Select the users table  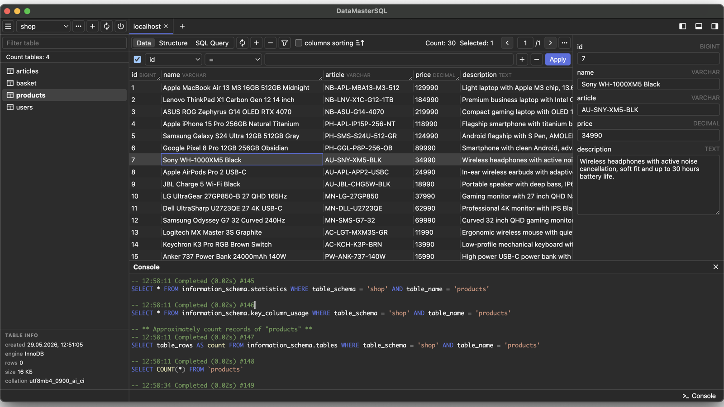tap(64, 107)
